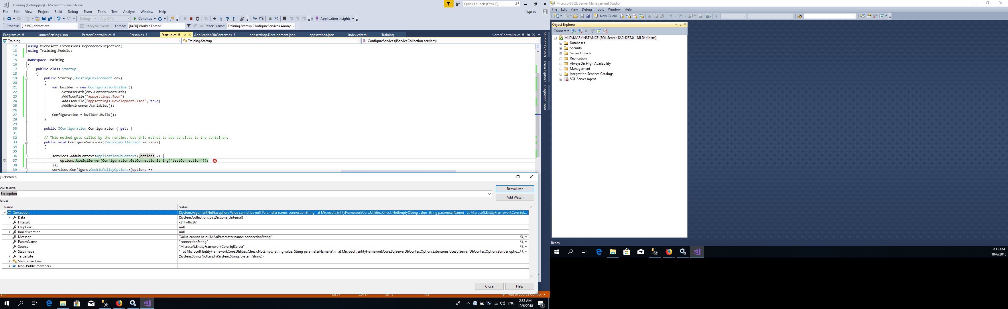Toggle the pin on Startup.cs tab
The width and height of the screenshot is (1008, 309).
(x=185, y=35)
